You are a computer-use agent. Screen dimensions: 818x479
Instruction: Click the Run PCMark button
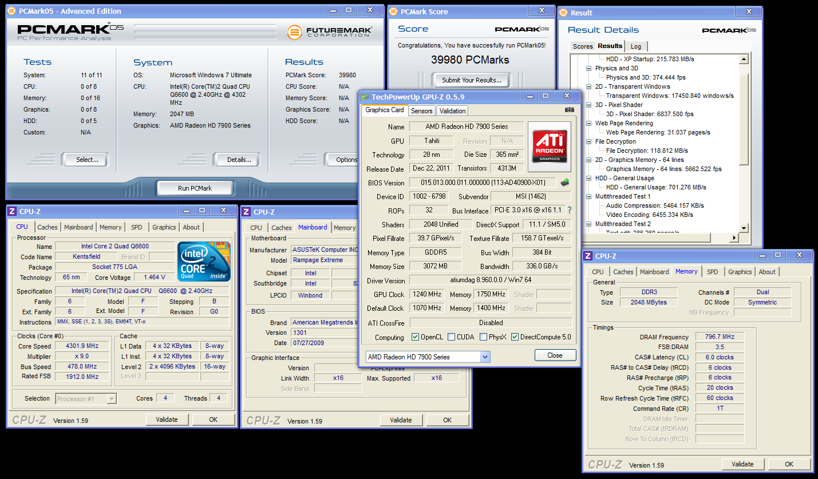(195, 188)
